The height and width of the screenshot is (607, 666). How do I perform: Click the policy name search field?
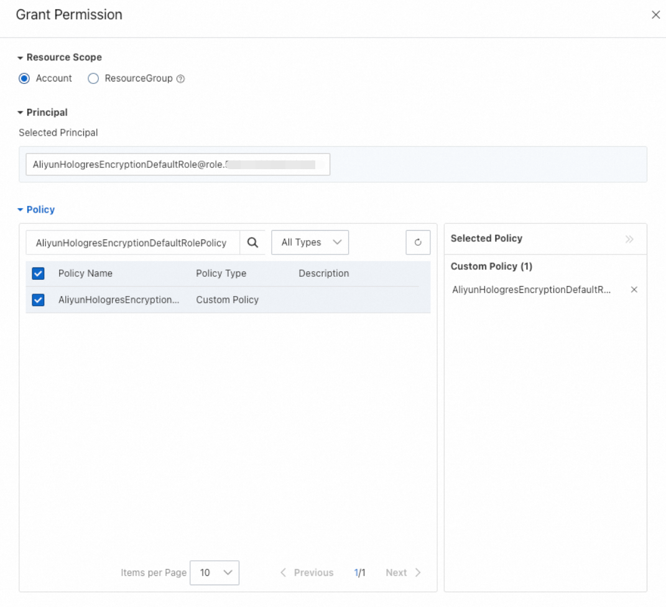click(x=132, y=243)
